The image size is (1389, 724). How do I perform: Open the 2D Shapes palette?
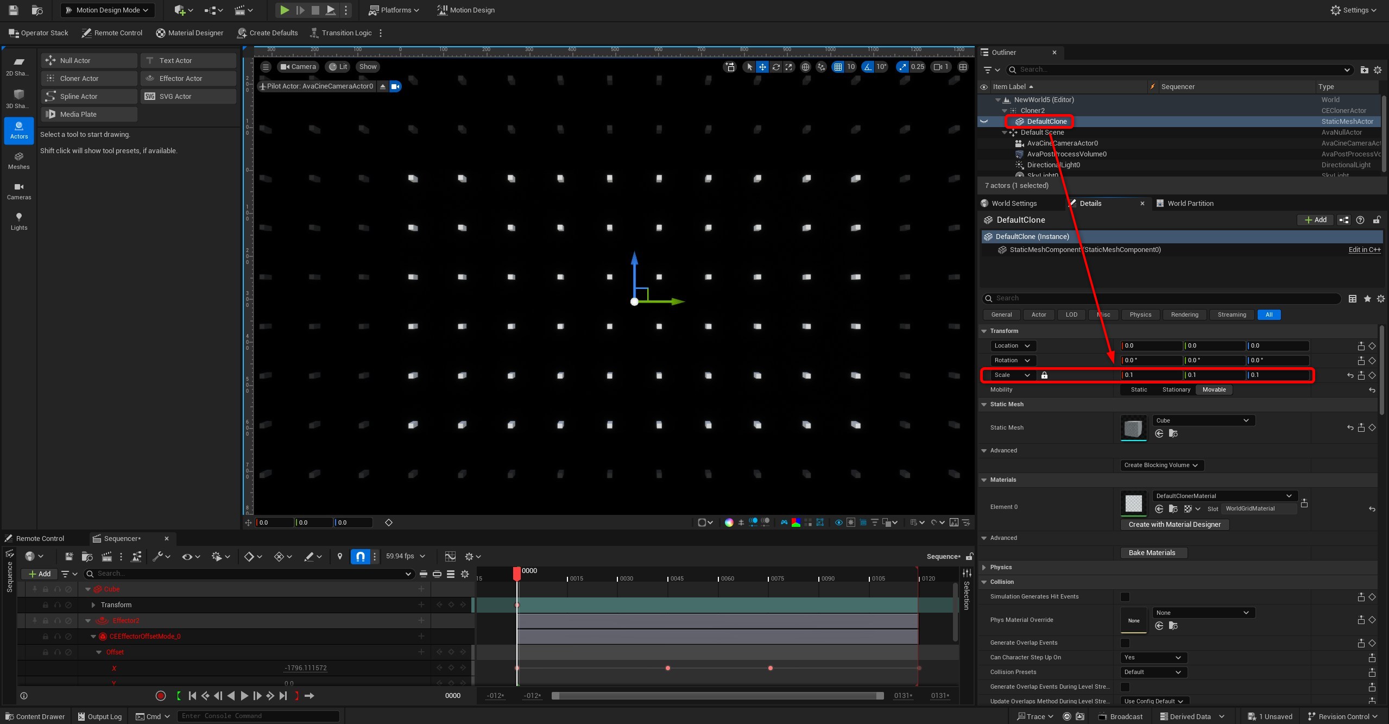[x=18, y=67]
